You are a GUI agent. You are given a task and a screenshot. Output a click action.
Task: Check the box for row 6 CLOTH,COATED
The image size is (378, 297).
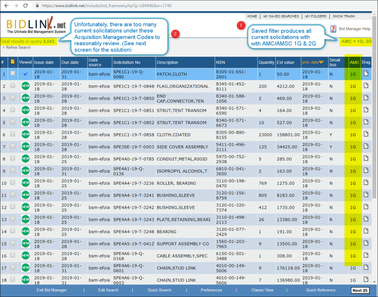(13, 134)
